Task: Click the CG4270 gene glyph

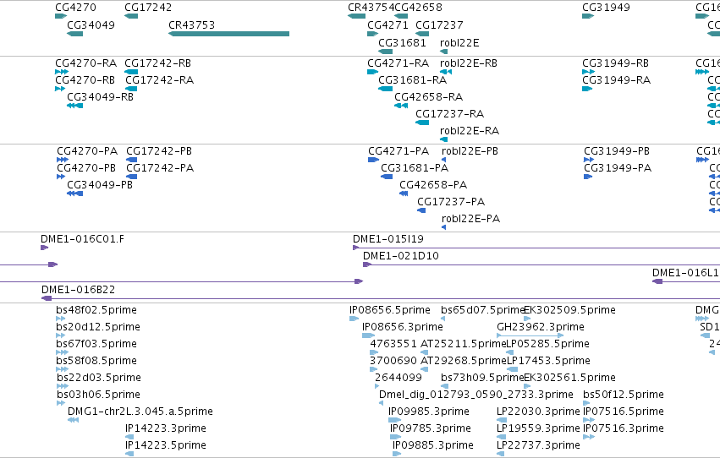Action: pyautogui.click(x=61, y=16)
